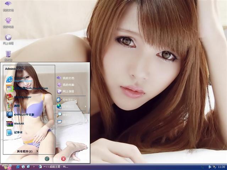Image resolution: width=227 pixels, height=170 pixels.
Task: Expand the Quick Launch overflow chevron
Action: tap(34, 167)
